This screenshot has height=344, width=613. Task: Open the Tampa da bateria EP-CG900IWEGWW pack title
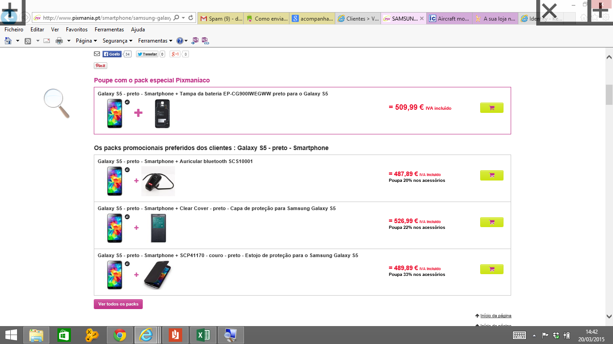click(x=213, y=94)
